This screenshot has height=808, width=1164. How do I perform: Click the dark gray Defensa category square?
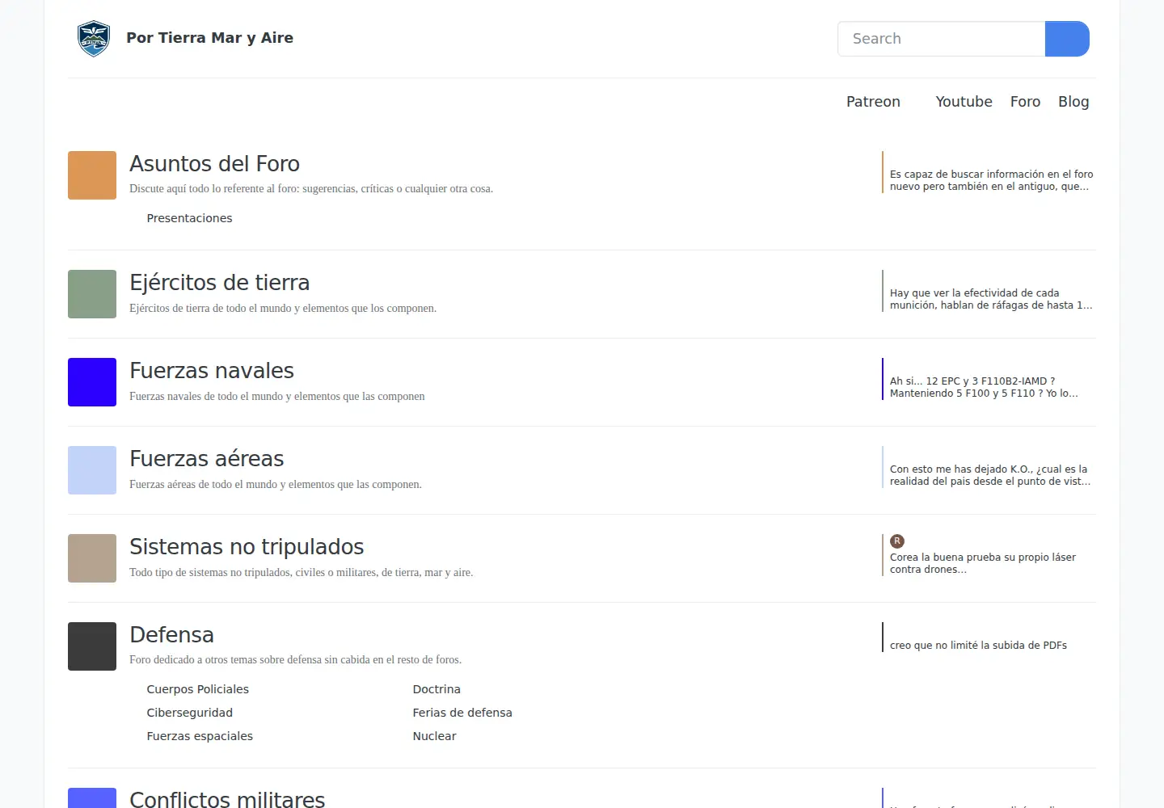92,646
